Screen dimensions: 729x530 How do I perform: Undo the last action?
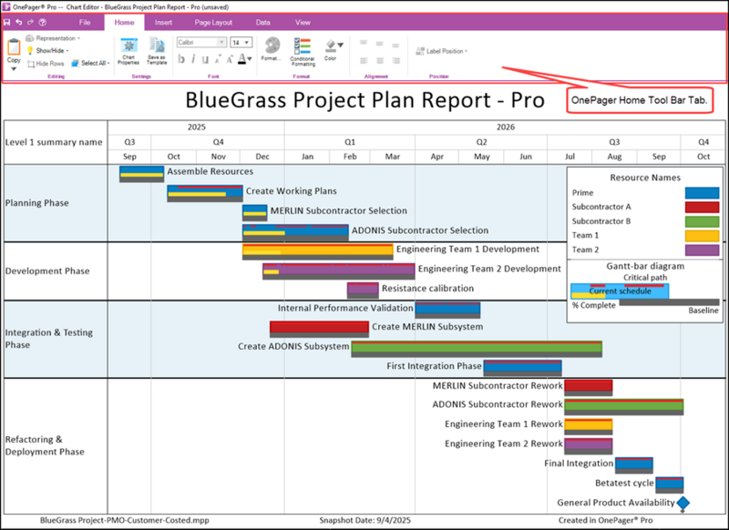tap(18, 22)
